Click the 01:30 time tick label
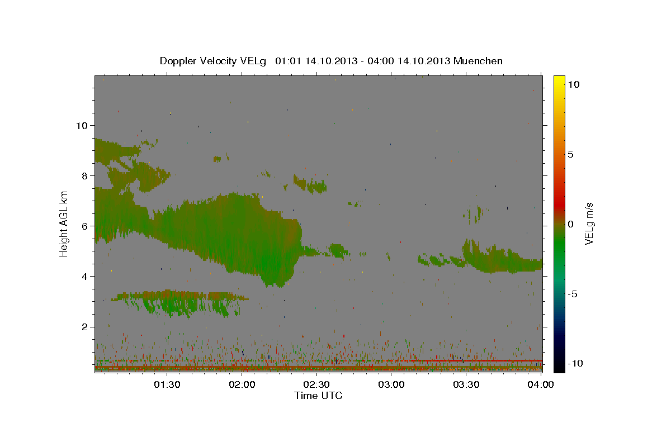Image resolution: width=671 pixels, height=447 pixels. [x=167, y=384]
